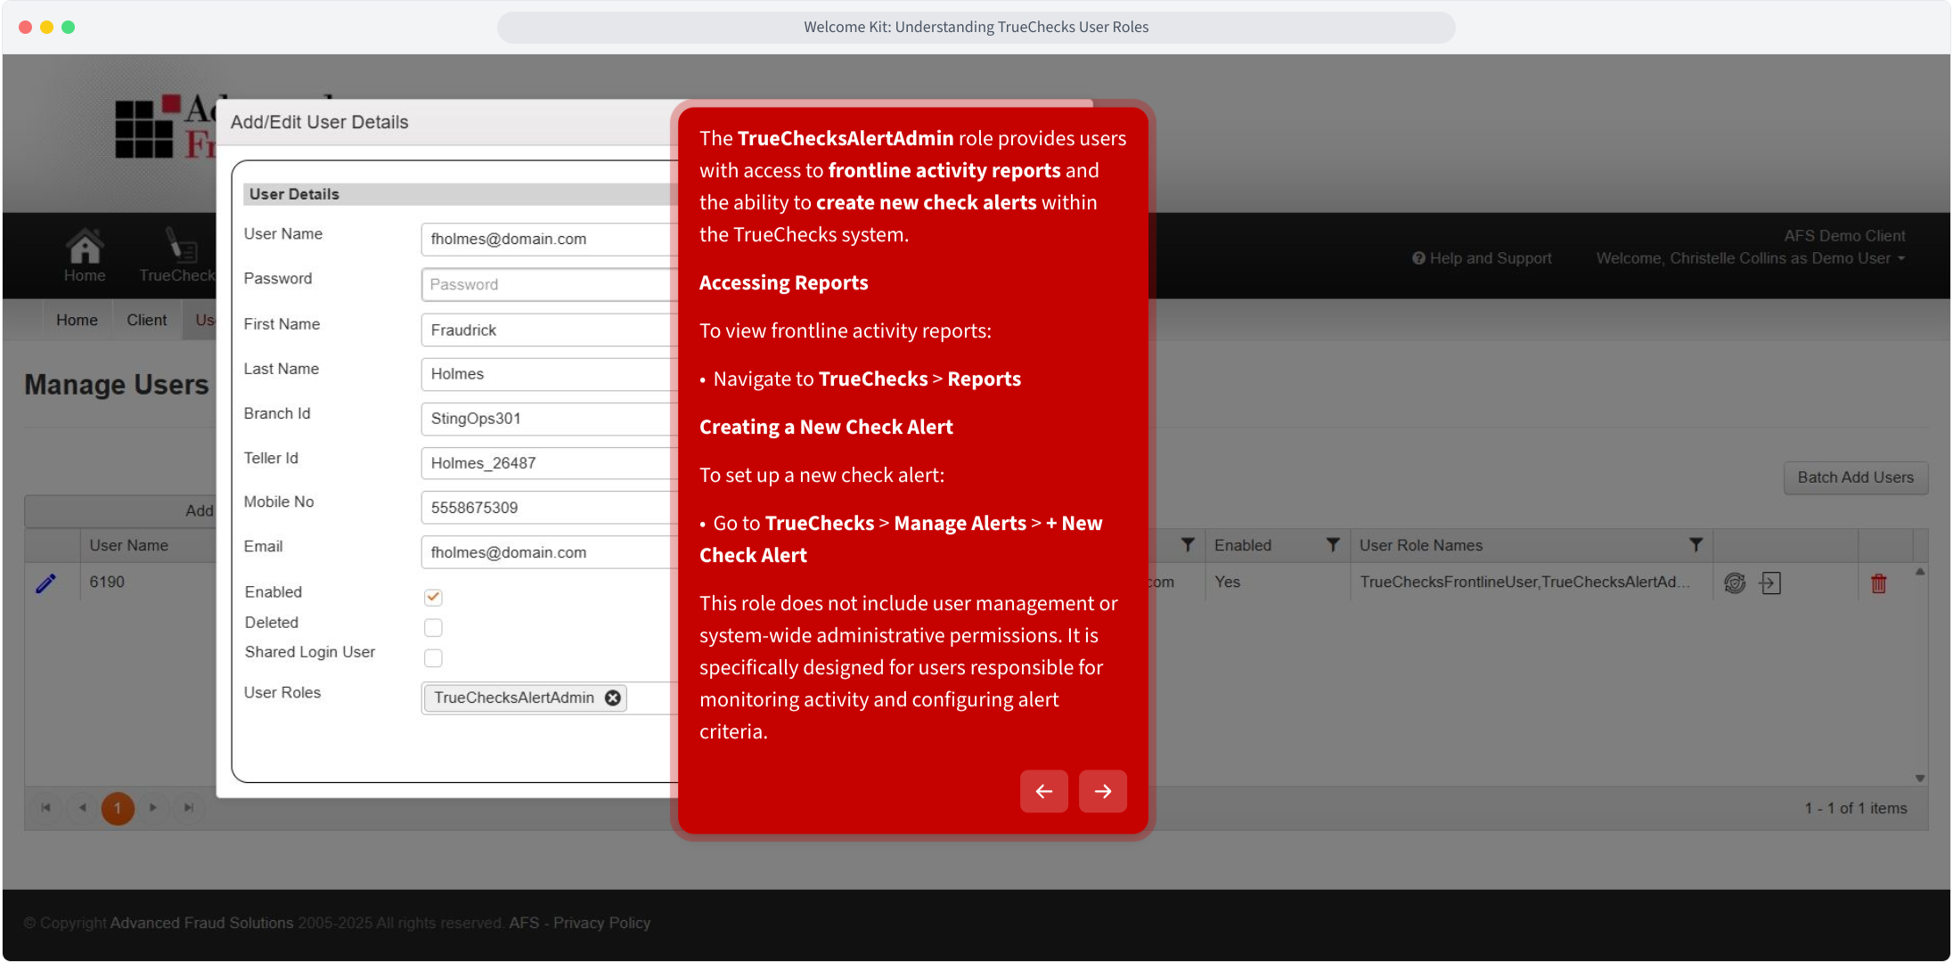
Task: Click the 'Add/Edit User Details' dialog title
Action: click(x=320, y=122)
